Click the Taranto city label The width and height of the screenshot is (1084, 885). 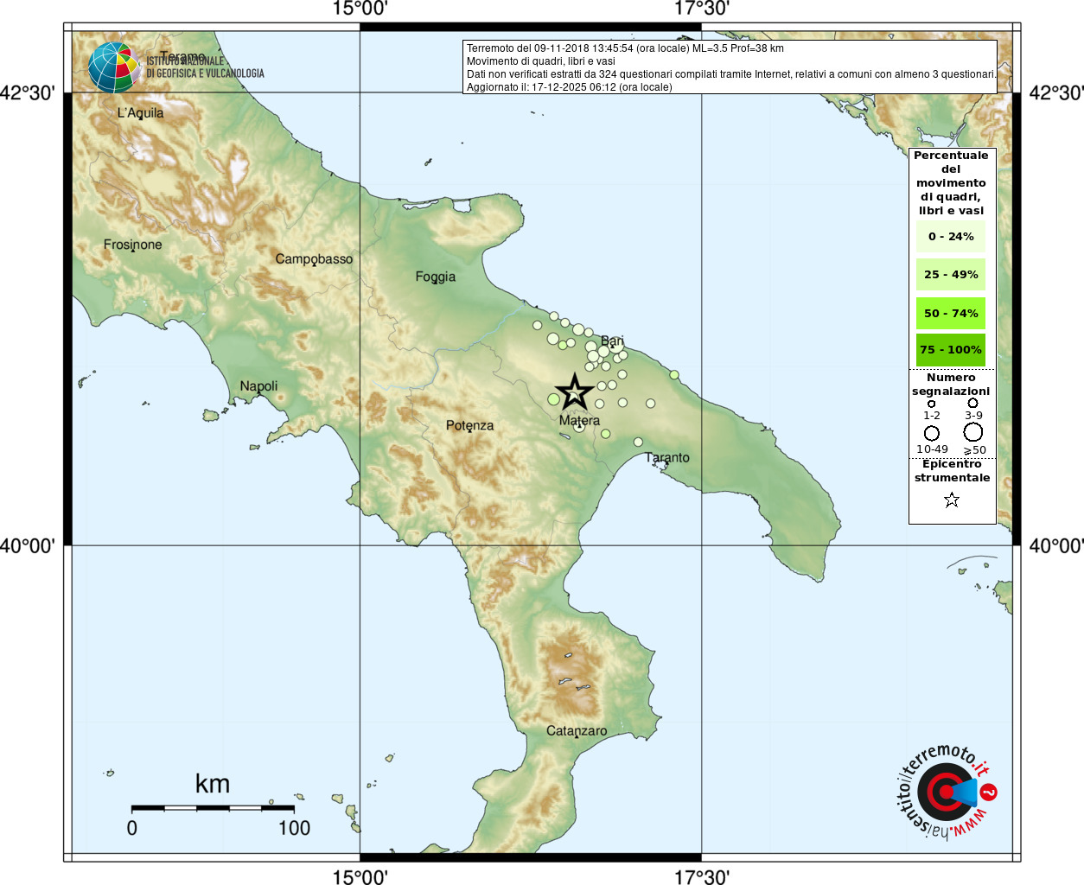tap(667, 457)
